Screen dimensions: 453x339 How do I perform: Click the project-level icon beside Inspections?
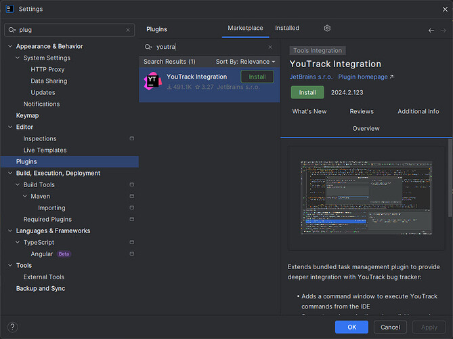click(132, 138)
